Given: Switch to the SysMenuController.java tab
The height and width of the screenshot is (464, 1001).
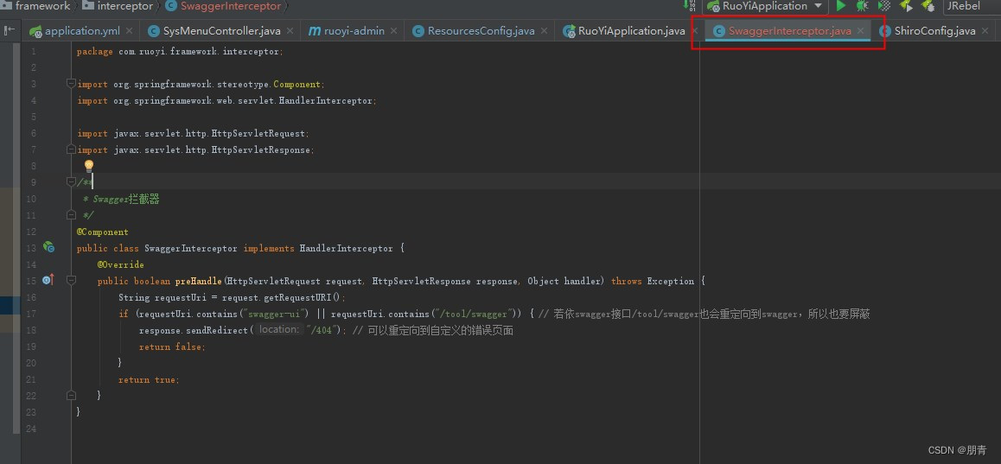Looking at the screenshot, I should tap(221, 30).
